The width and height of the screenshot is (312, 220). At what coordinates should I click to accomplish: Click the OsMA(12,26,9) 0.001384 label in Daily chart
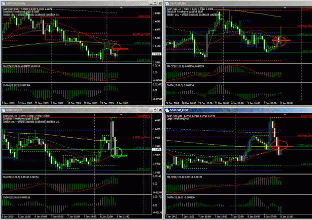16,85
